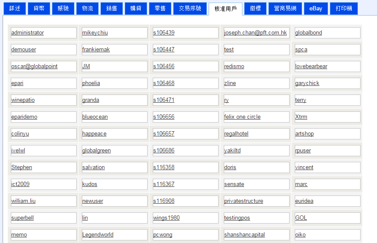Click the euridea link
377x243 pixels.
point(304,201)
